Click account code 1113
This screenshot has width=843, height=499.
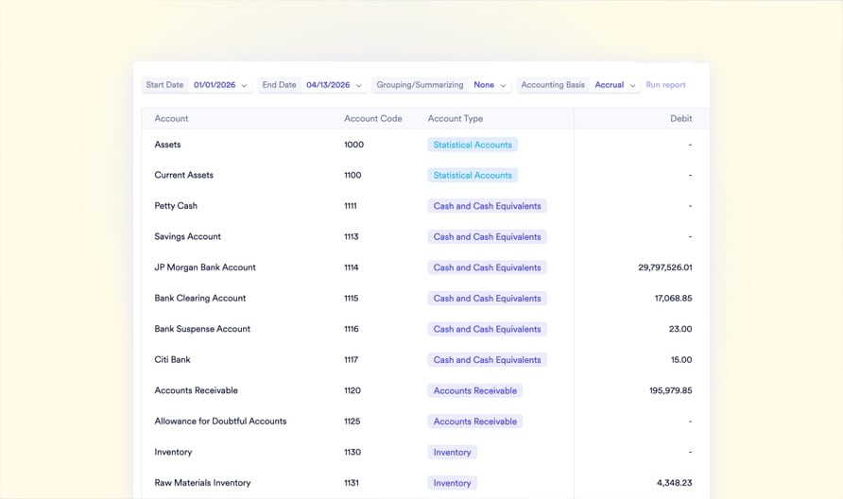(x=351, y=236)
